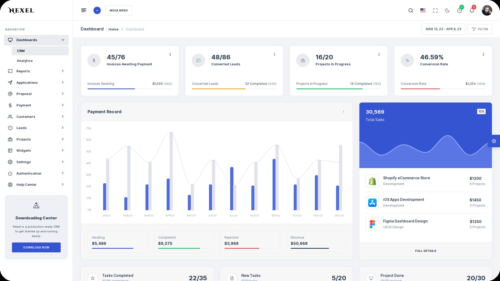The width and height of the screenshot is (500, 281).
Task: Open the Mega Menu
Action: click(118, 10)
